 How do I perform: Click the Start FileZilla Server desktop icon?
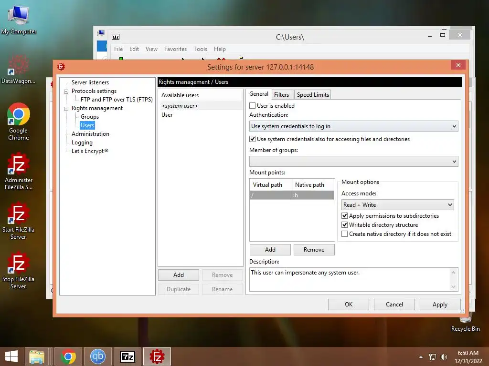click(19, 221)
